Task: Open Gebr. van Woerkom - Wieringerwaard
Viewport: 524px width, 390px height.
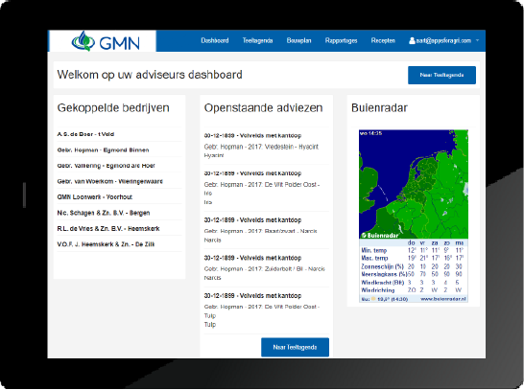Action: point(109,181)
